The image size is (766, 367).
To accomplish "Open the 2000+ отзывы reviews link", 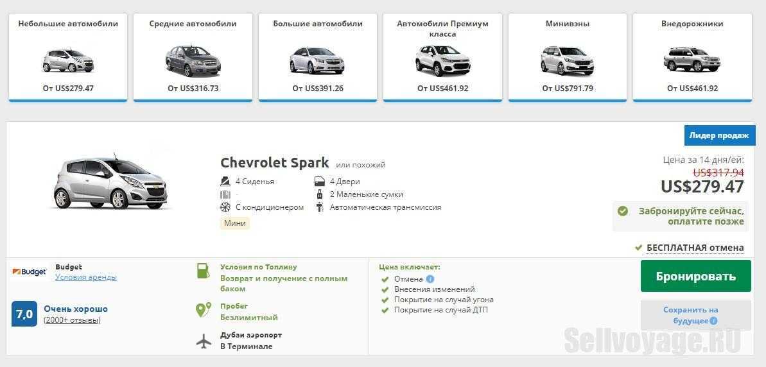I will [72, 320].
